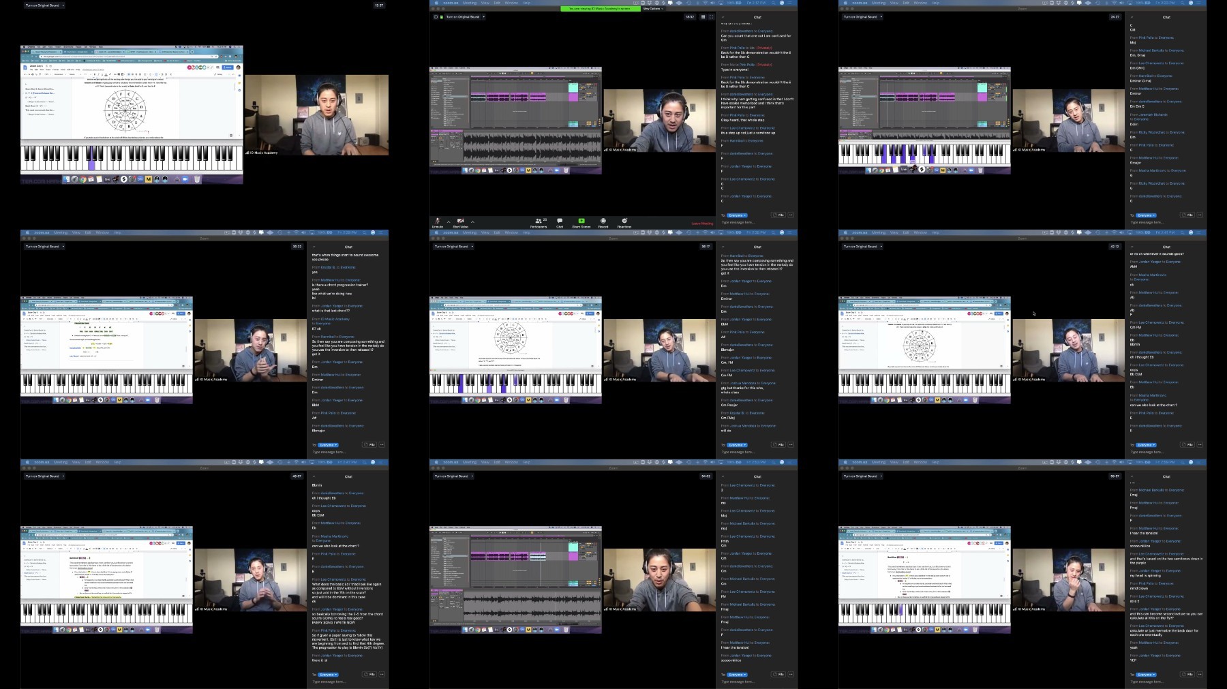The width and height of the screenshot is (1227, 689).
Task: Open the zoom.us menu in the 48:07 frame
Action: [42, 462]
